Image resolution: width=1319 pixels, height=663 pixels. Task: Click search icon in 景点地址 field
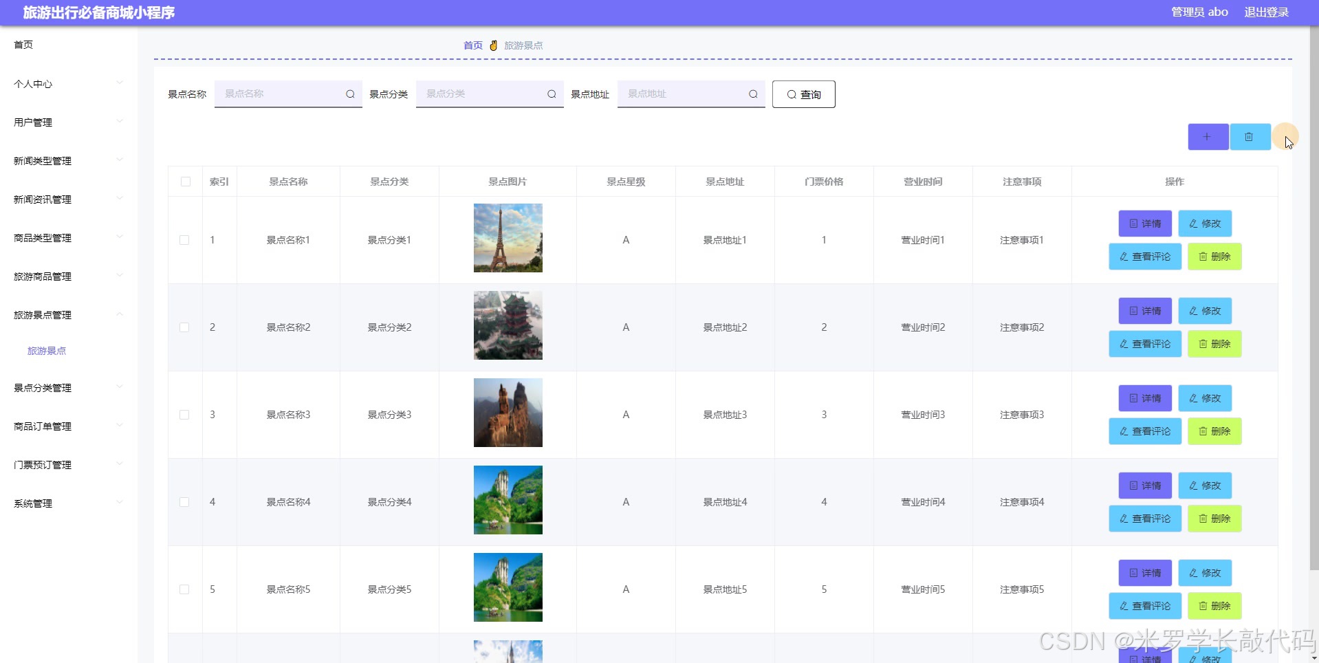pyautogui.click(x=753, y=94)
